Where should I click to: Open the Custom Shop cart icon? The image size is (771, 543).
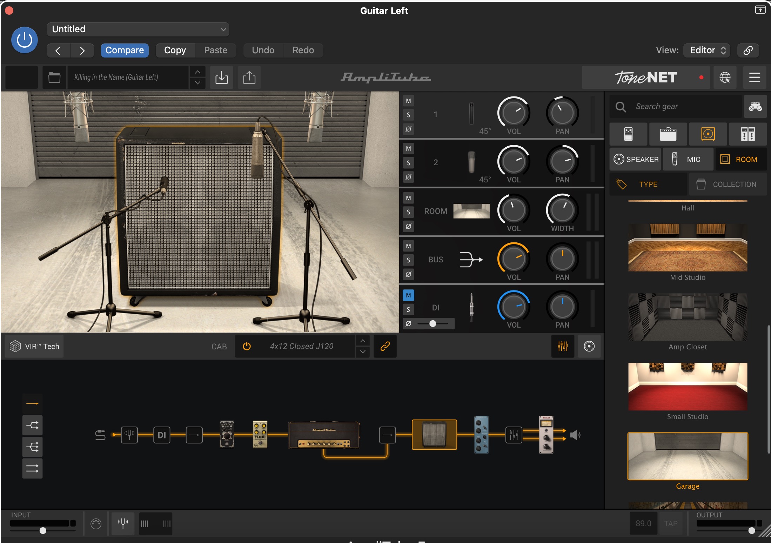click(755, 106)
